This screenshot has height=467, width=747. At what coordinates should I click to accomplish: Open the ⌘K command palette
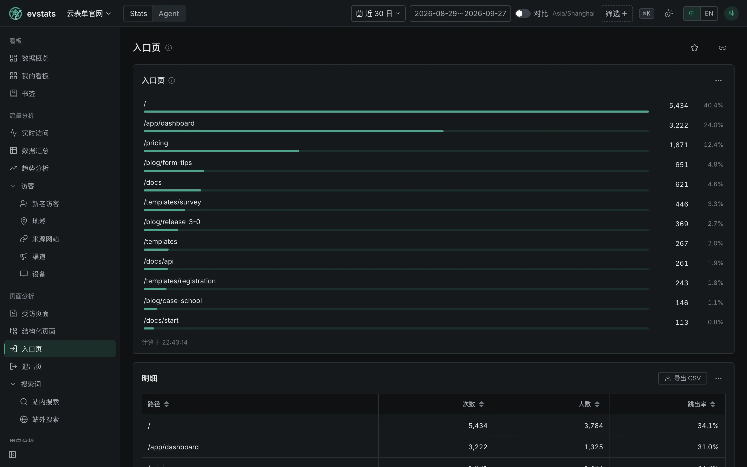646,13
